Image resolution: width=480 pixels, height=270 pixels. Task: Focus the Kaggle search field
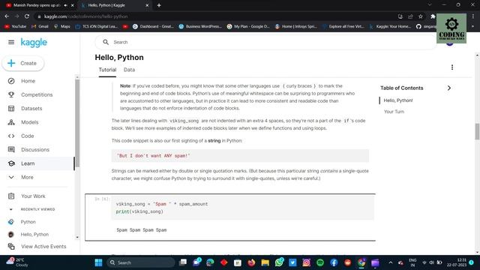tap(265, 42)
